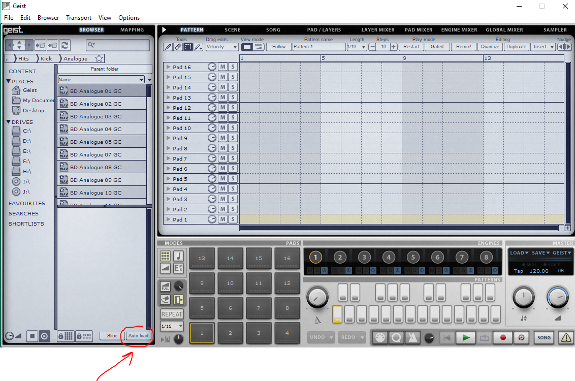Toggle the metronome icon
The image size is (575, 381).
tap(412, 337)
